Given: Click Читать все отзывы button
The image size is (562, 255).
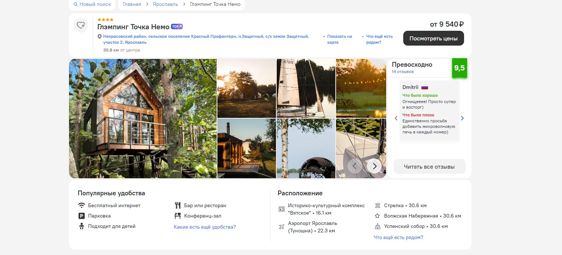Looking at the screenshot, I should click(429, 166).
